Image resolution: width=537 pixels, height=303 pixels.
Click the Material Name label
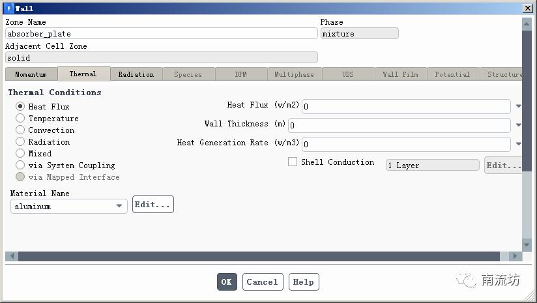tap(40, 194)
